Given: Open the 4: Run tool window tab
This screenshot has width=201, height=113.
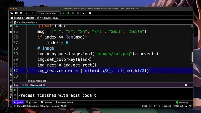Looking at the screenshot, I should (x=18, y=103).
